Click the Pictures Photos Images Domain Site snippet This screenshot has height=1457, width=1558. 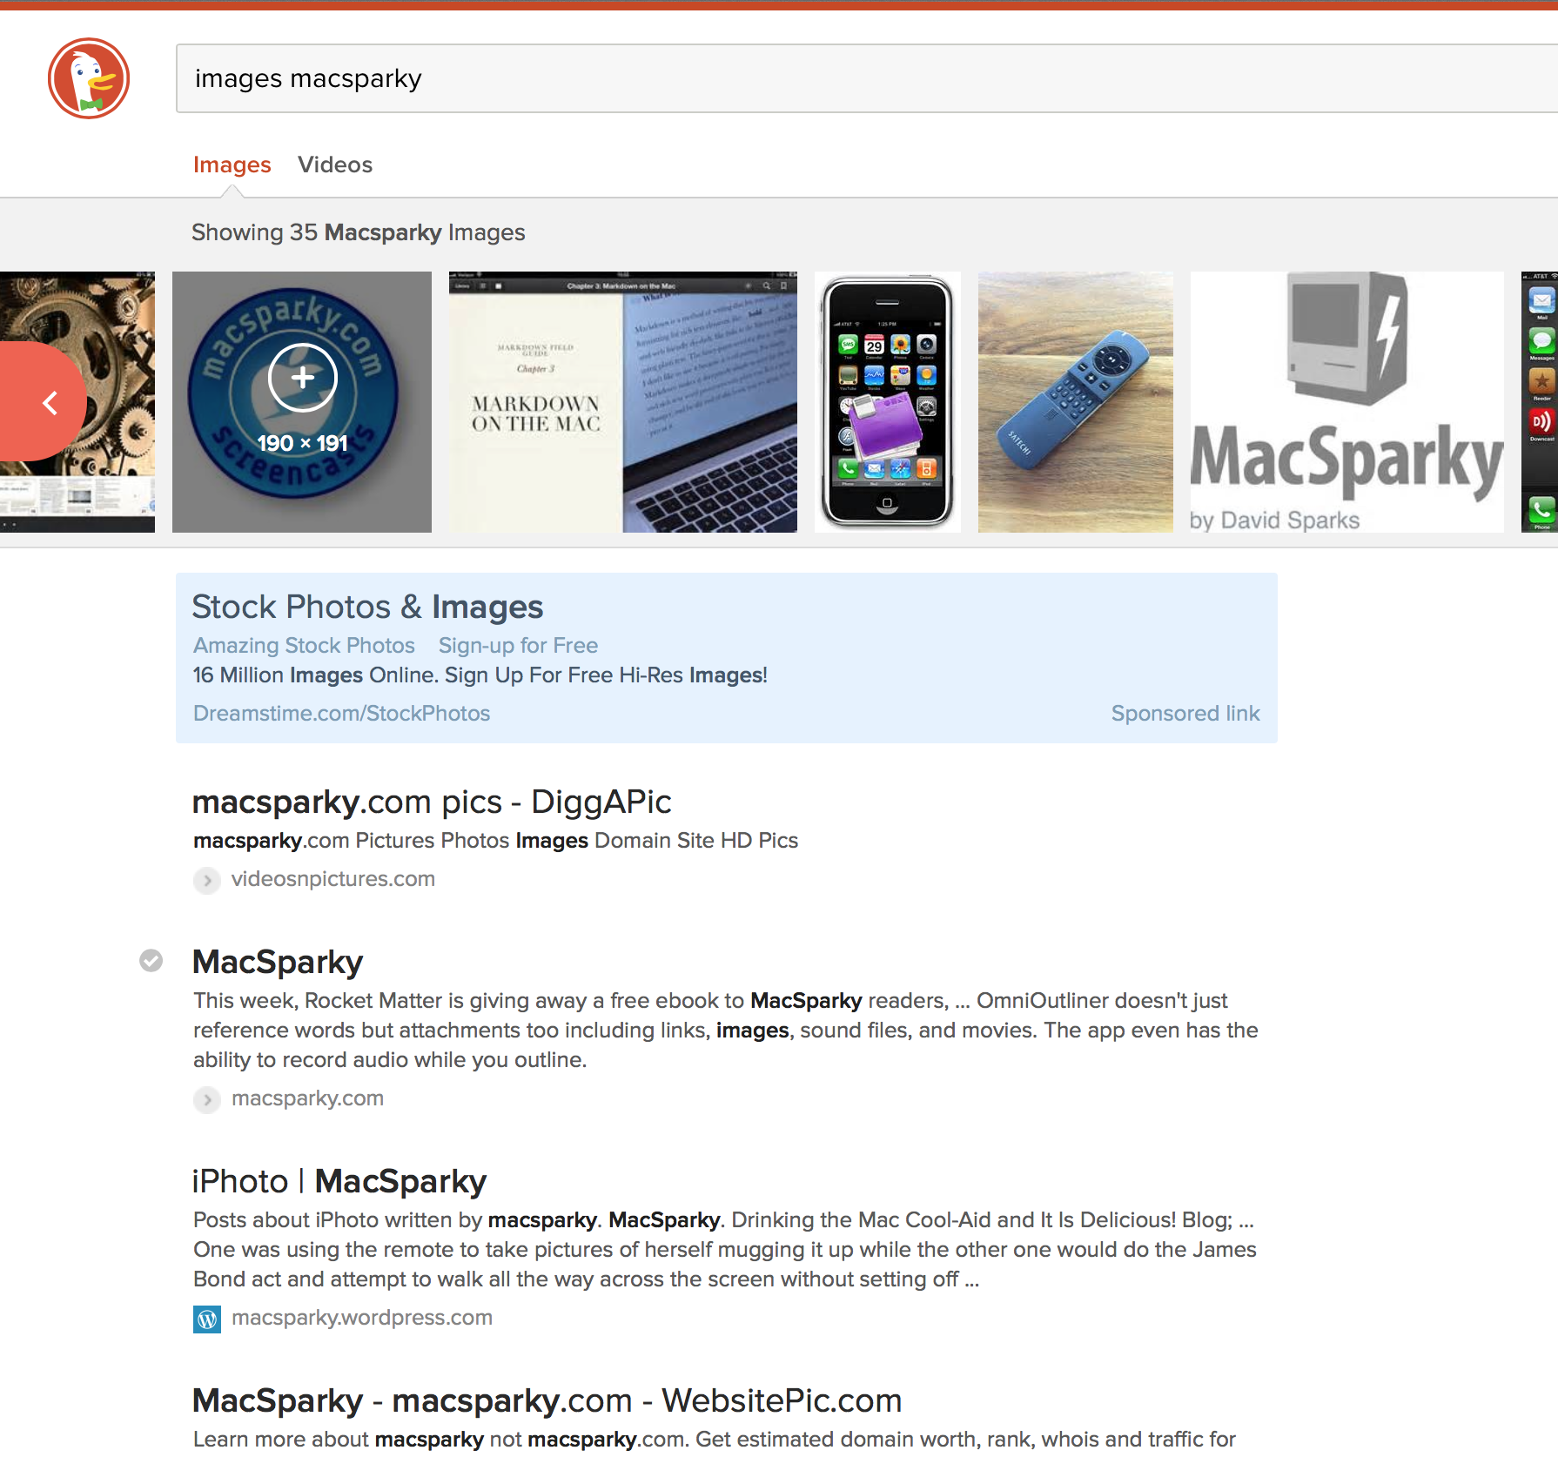[496, 841]
